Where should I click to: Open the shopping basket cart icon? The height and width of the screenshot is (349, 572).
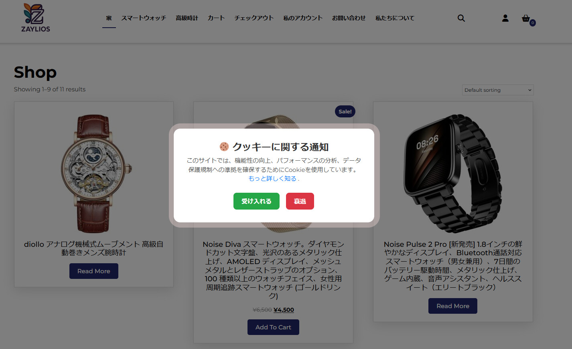coord(526,18)
